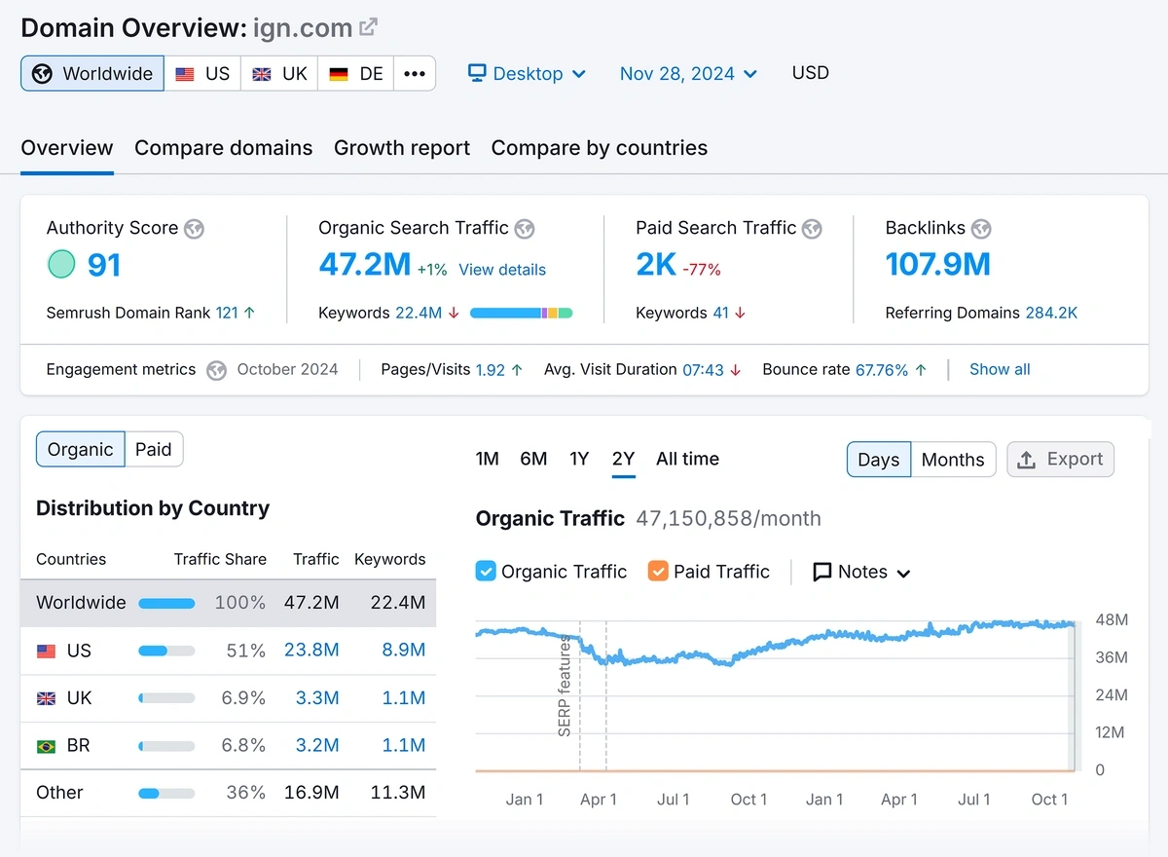
Task: Click the desktop monitor icon
Action: click(477, 73)
